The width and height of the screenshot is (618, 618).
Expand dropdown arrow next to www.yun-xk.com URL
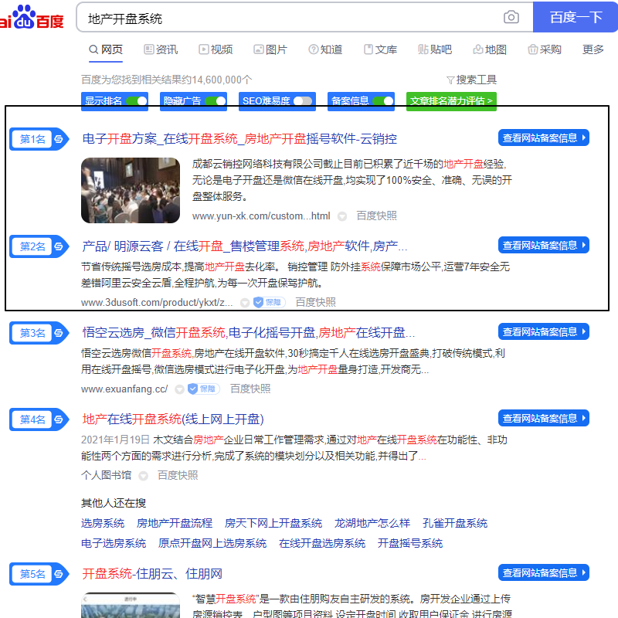342,216
